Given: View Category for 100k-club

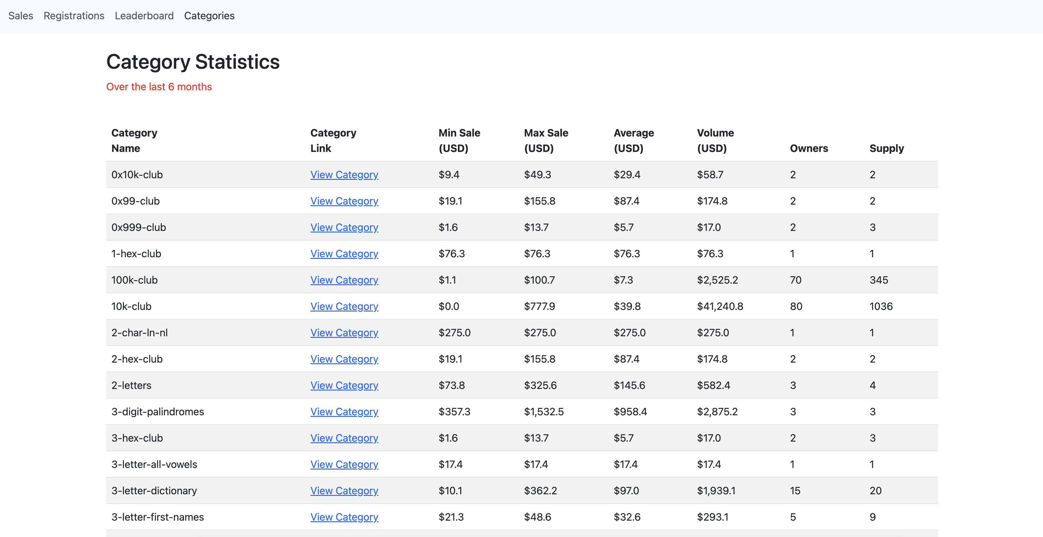Looking at the screenshot, I should (344, 280).
